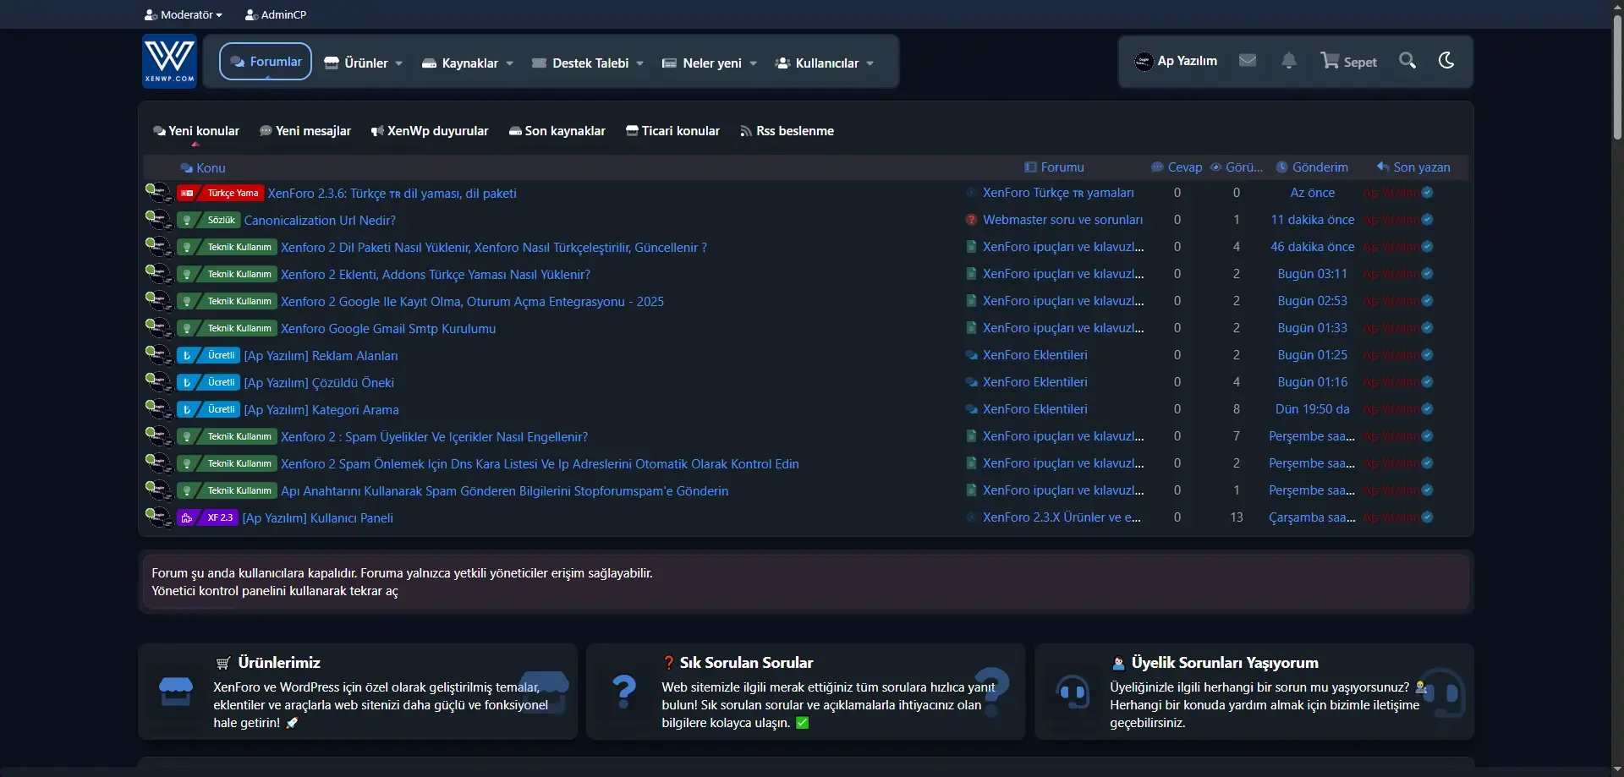This screenshot has width=1624, height=777.
Task: Open the Kaynaklar navigation item
Action: (460, 63)
